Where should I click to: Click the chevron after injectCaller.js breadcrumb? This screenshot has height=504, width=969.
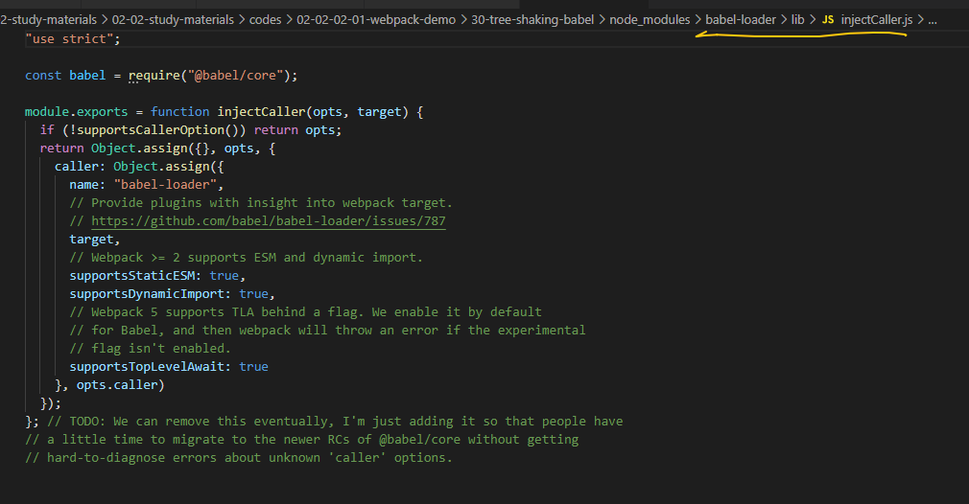(920, 19)
